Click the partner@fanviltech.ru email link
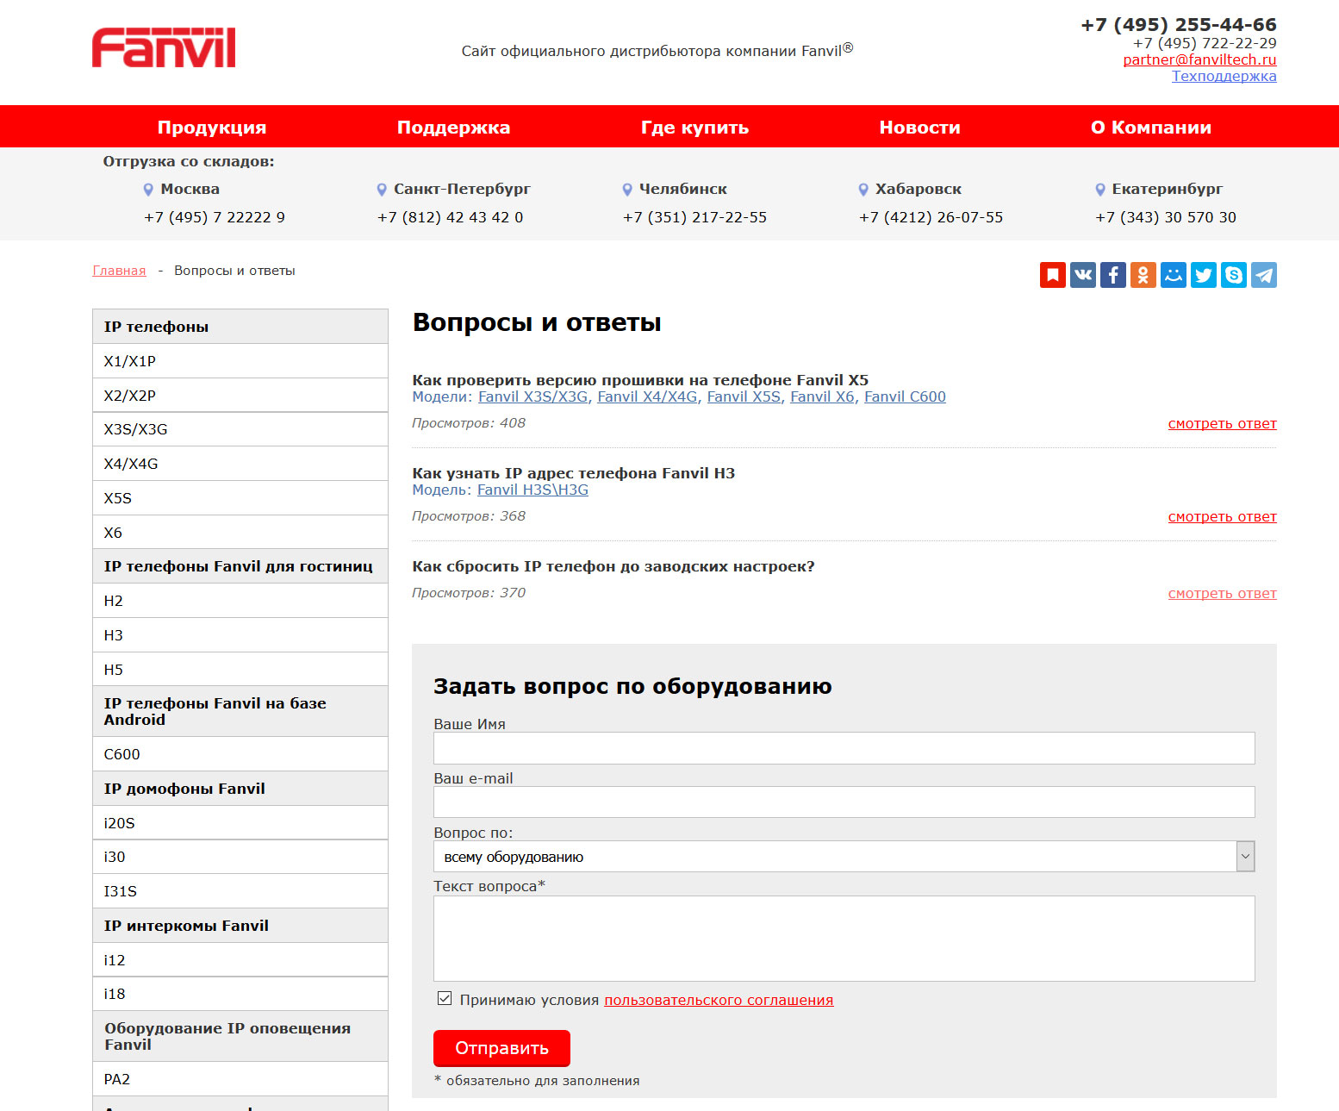Viewport: 1339px width, 1111px height. [1199, 59]
